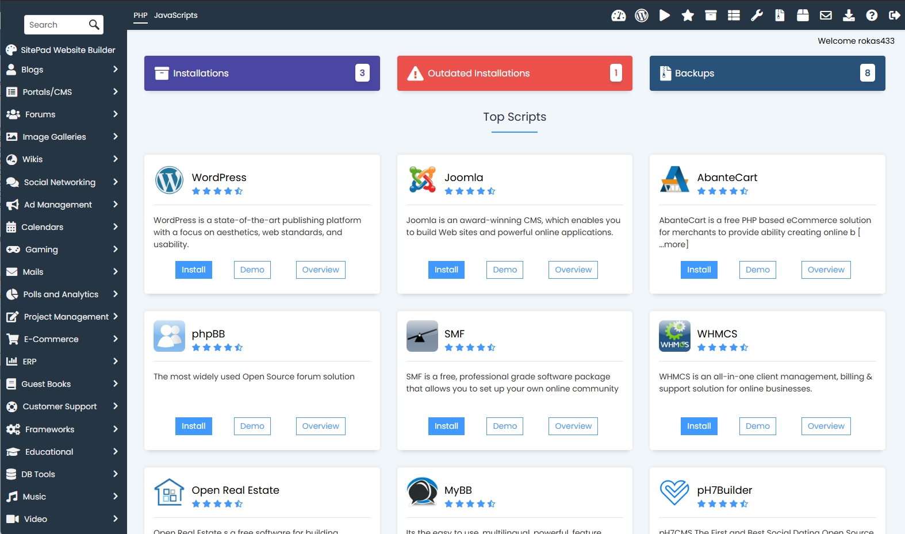This screenshot has height=534, width=905.
Task: Click the AbanteCart logo icon
Action: pyautogui.click(x=674, y=179)
